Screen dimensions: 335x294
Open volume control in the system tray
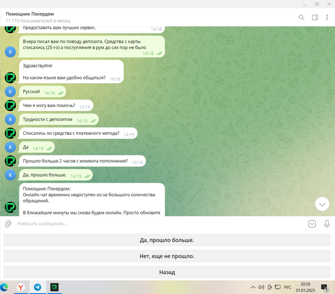click(x=261, y=287)
